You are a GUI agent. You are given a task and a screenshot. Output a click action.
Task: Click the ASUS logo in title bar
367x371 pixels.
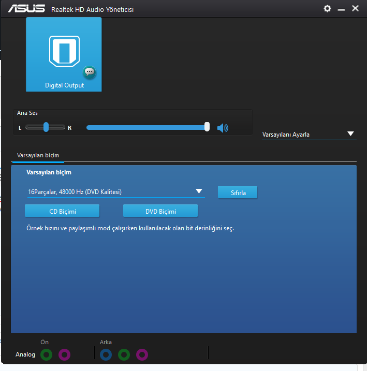pyautogui.click(x=26, y=9)
